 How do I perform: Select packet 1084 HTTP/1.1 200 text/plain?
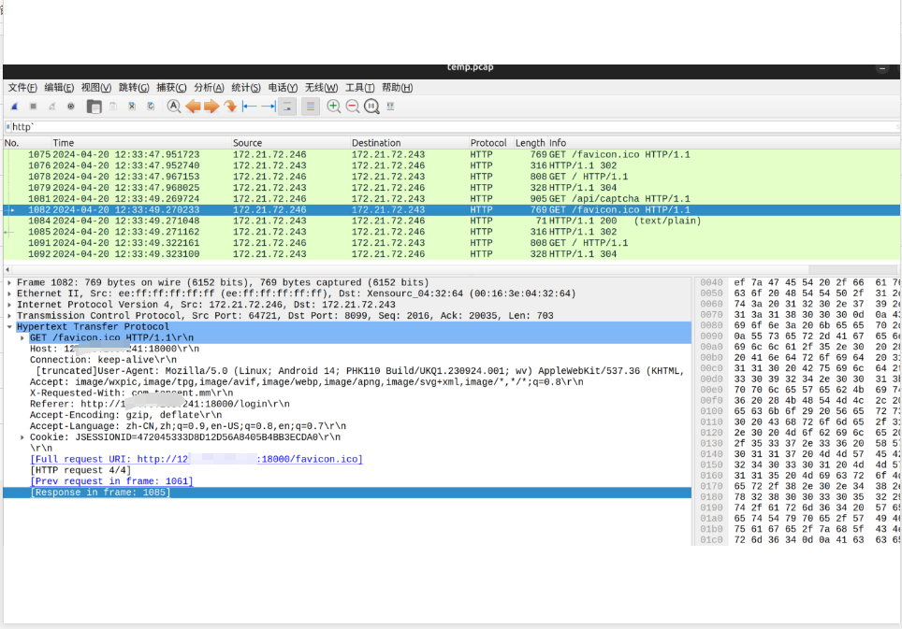coord(452,221)
